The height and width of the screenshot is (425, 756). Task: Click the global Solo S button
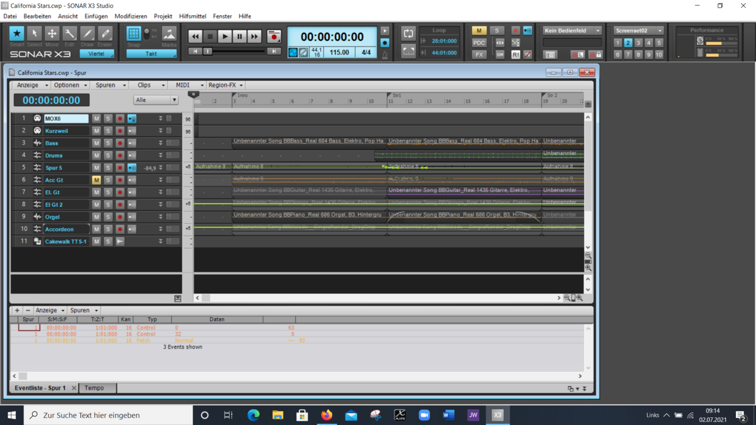tap(497, 31)
